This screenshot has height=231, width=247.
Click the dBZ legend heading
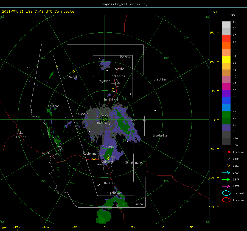coord(233,15)
